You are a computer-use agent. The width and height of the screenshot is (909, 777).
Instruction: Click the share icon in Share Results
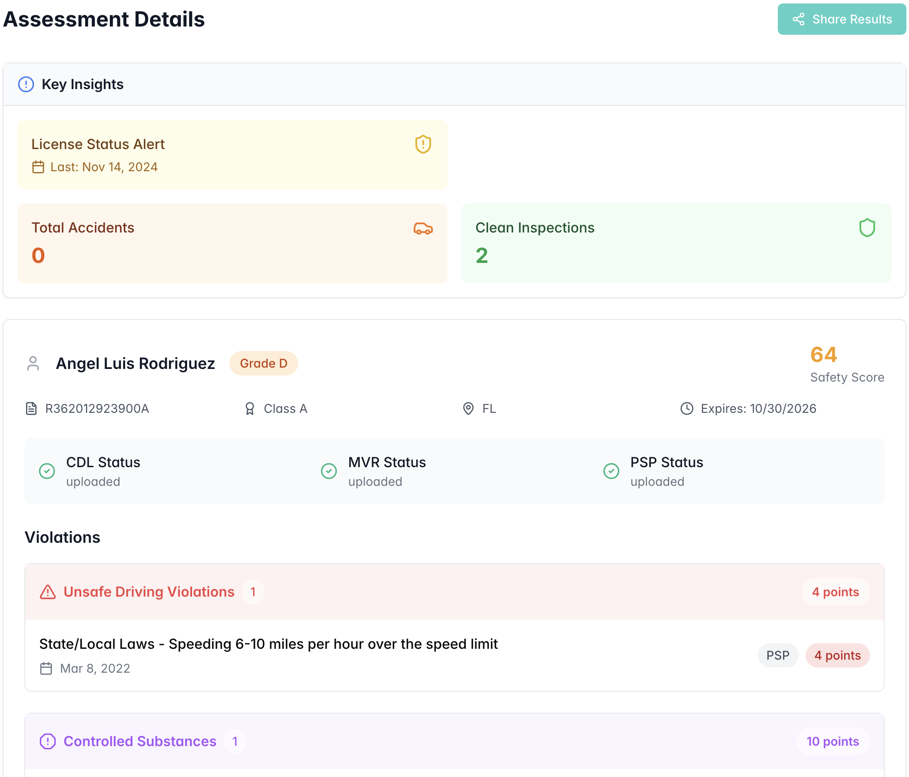coord(799,19)
